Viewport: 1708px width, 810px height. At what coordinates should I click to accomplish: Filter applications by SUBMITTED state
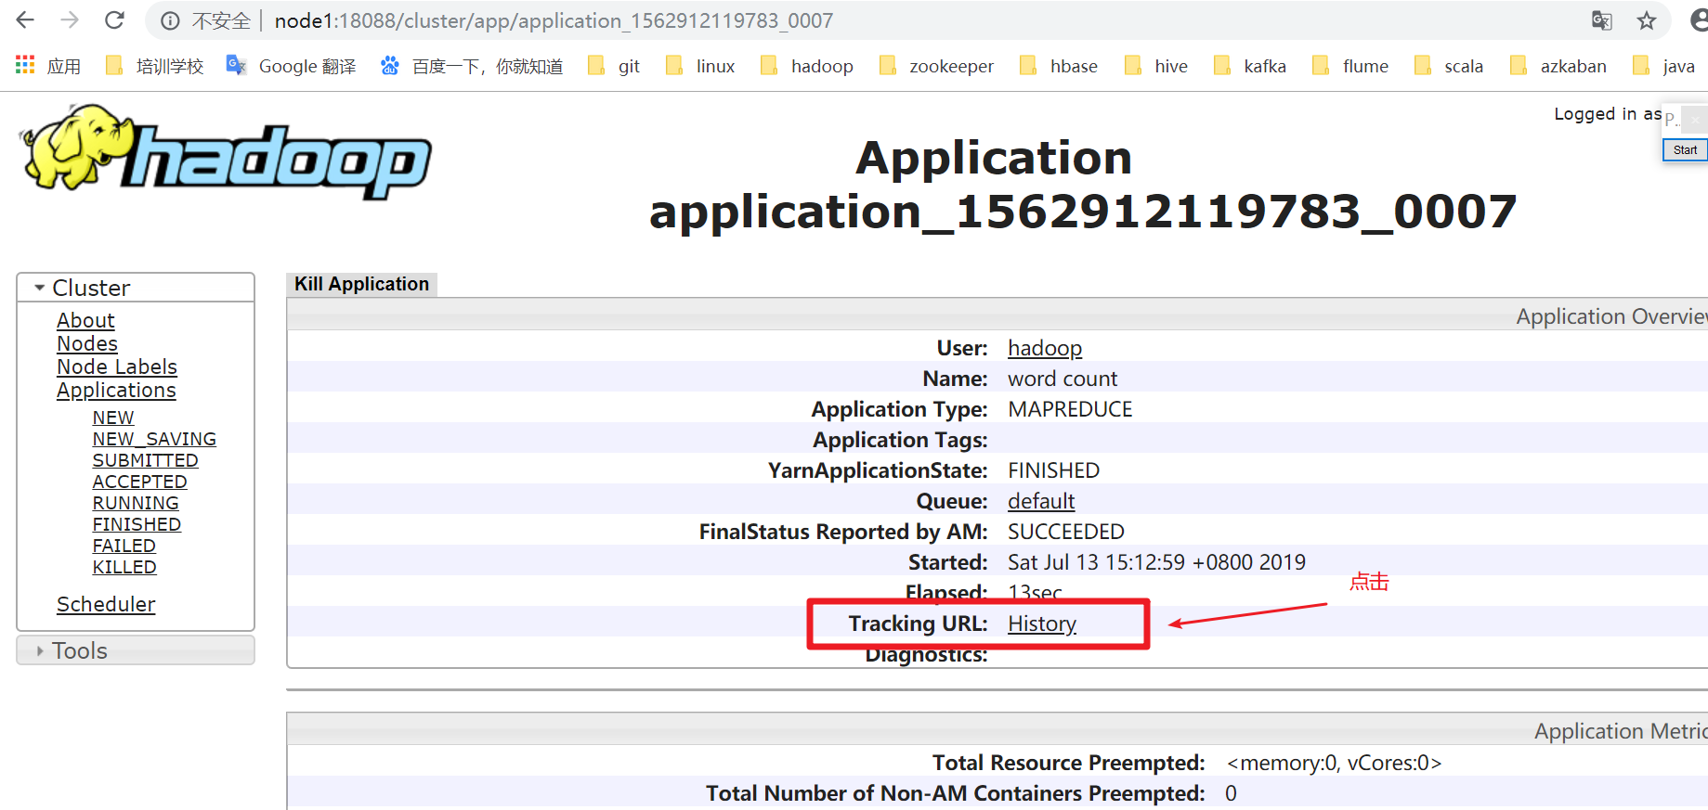(145, 460)
